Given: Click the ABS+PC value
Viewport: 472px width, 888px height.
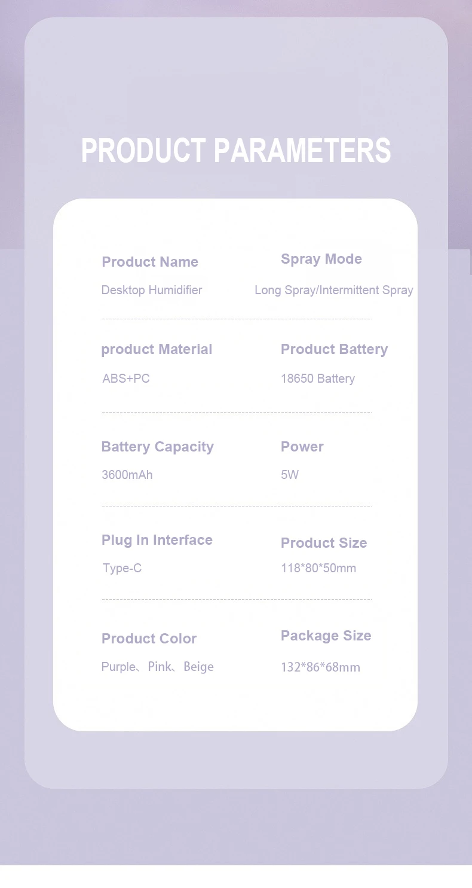Looking at the screenshot, I should click(126, 379).
